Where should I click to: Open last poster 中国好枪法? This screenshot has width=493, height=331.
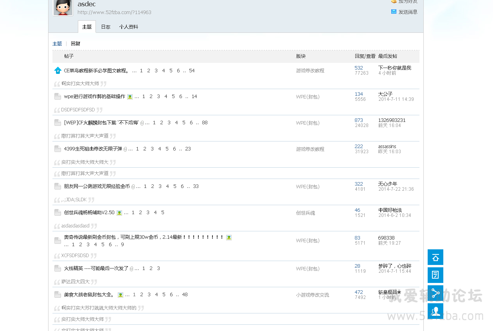390,210
